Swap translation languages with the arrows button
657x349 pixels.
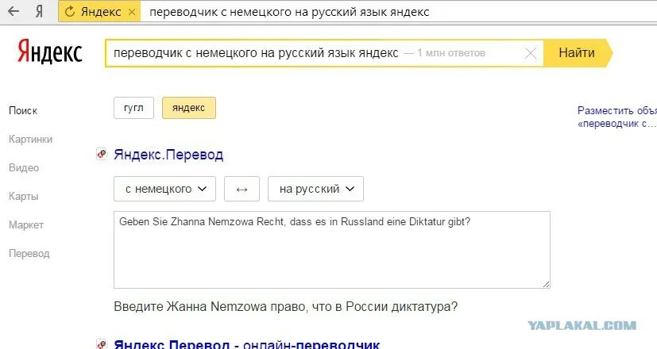[x=242, y=189]
